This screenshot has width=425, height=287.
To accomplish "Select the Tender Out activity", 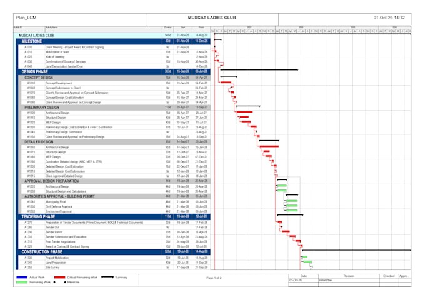I will click(114, 228).
